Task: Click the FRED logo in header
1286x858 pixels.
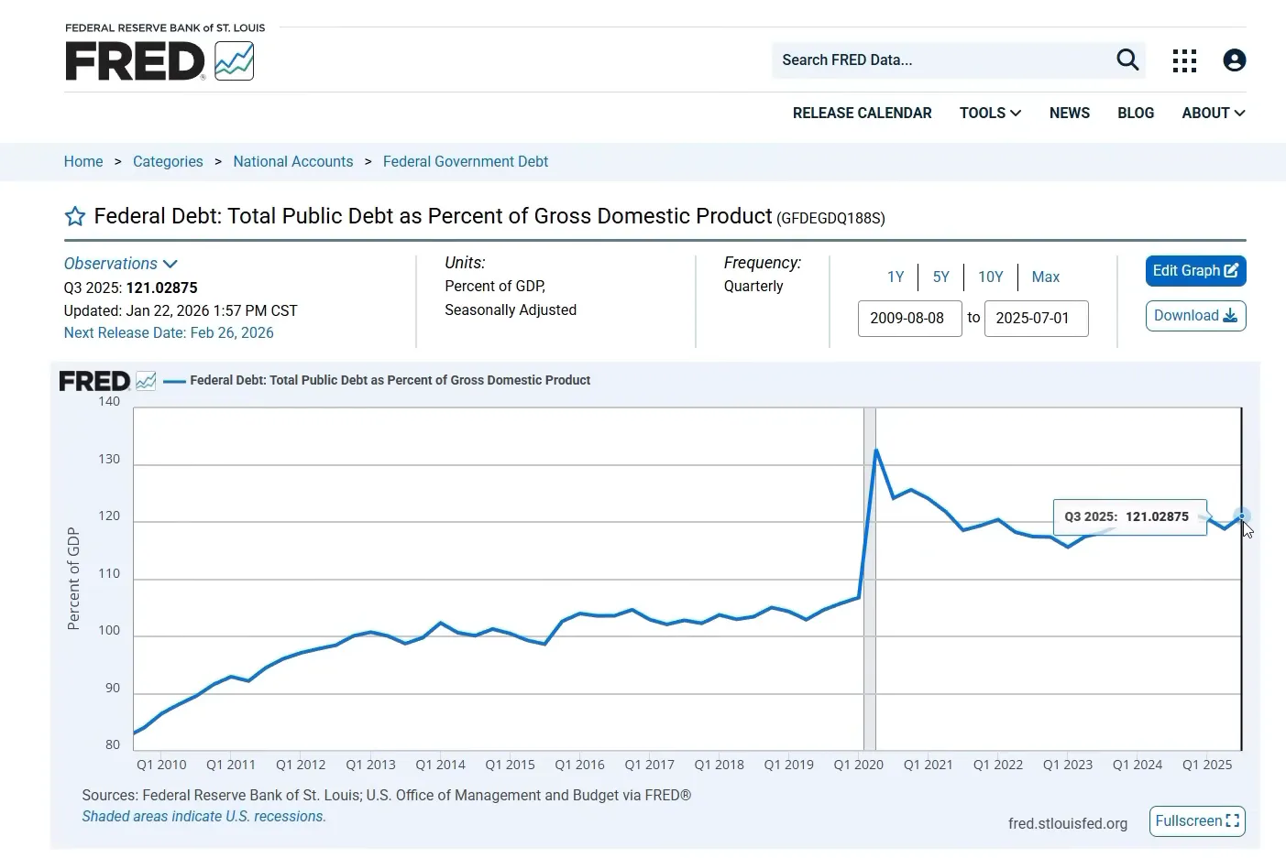Action: (x=159, y=60)
